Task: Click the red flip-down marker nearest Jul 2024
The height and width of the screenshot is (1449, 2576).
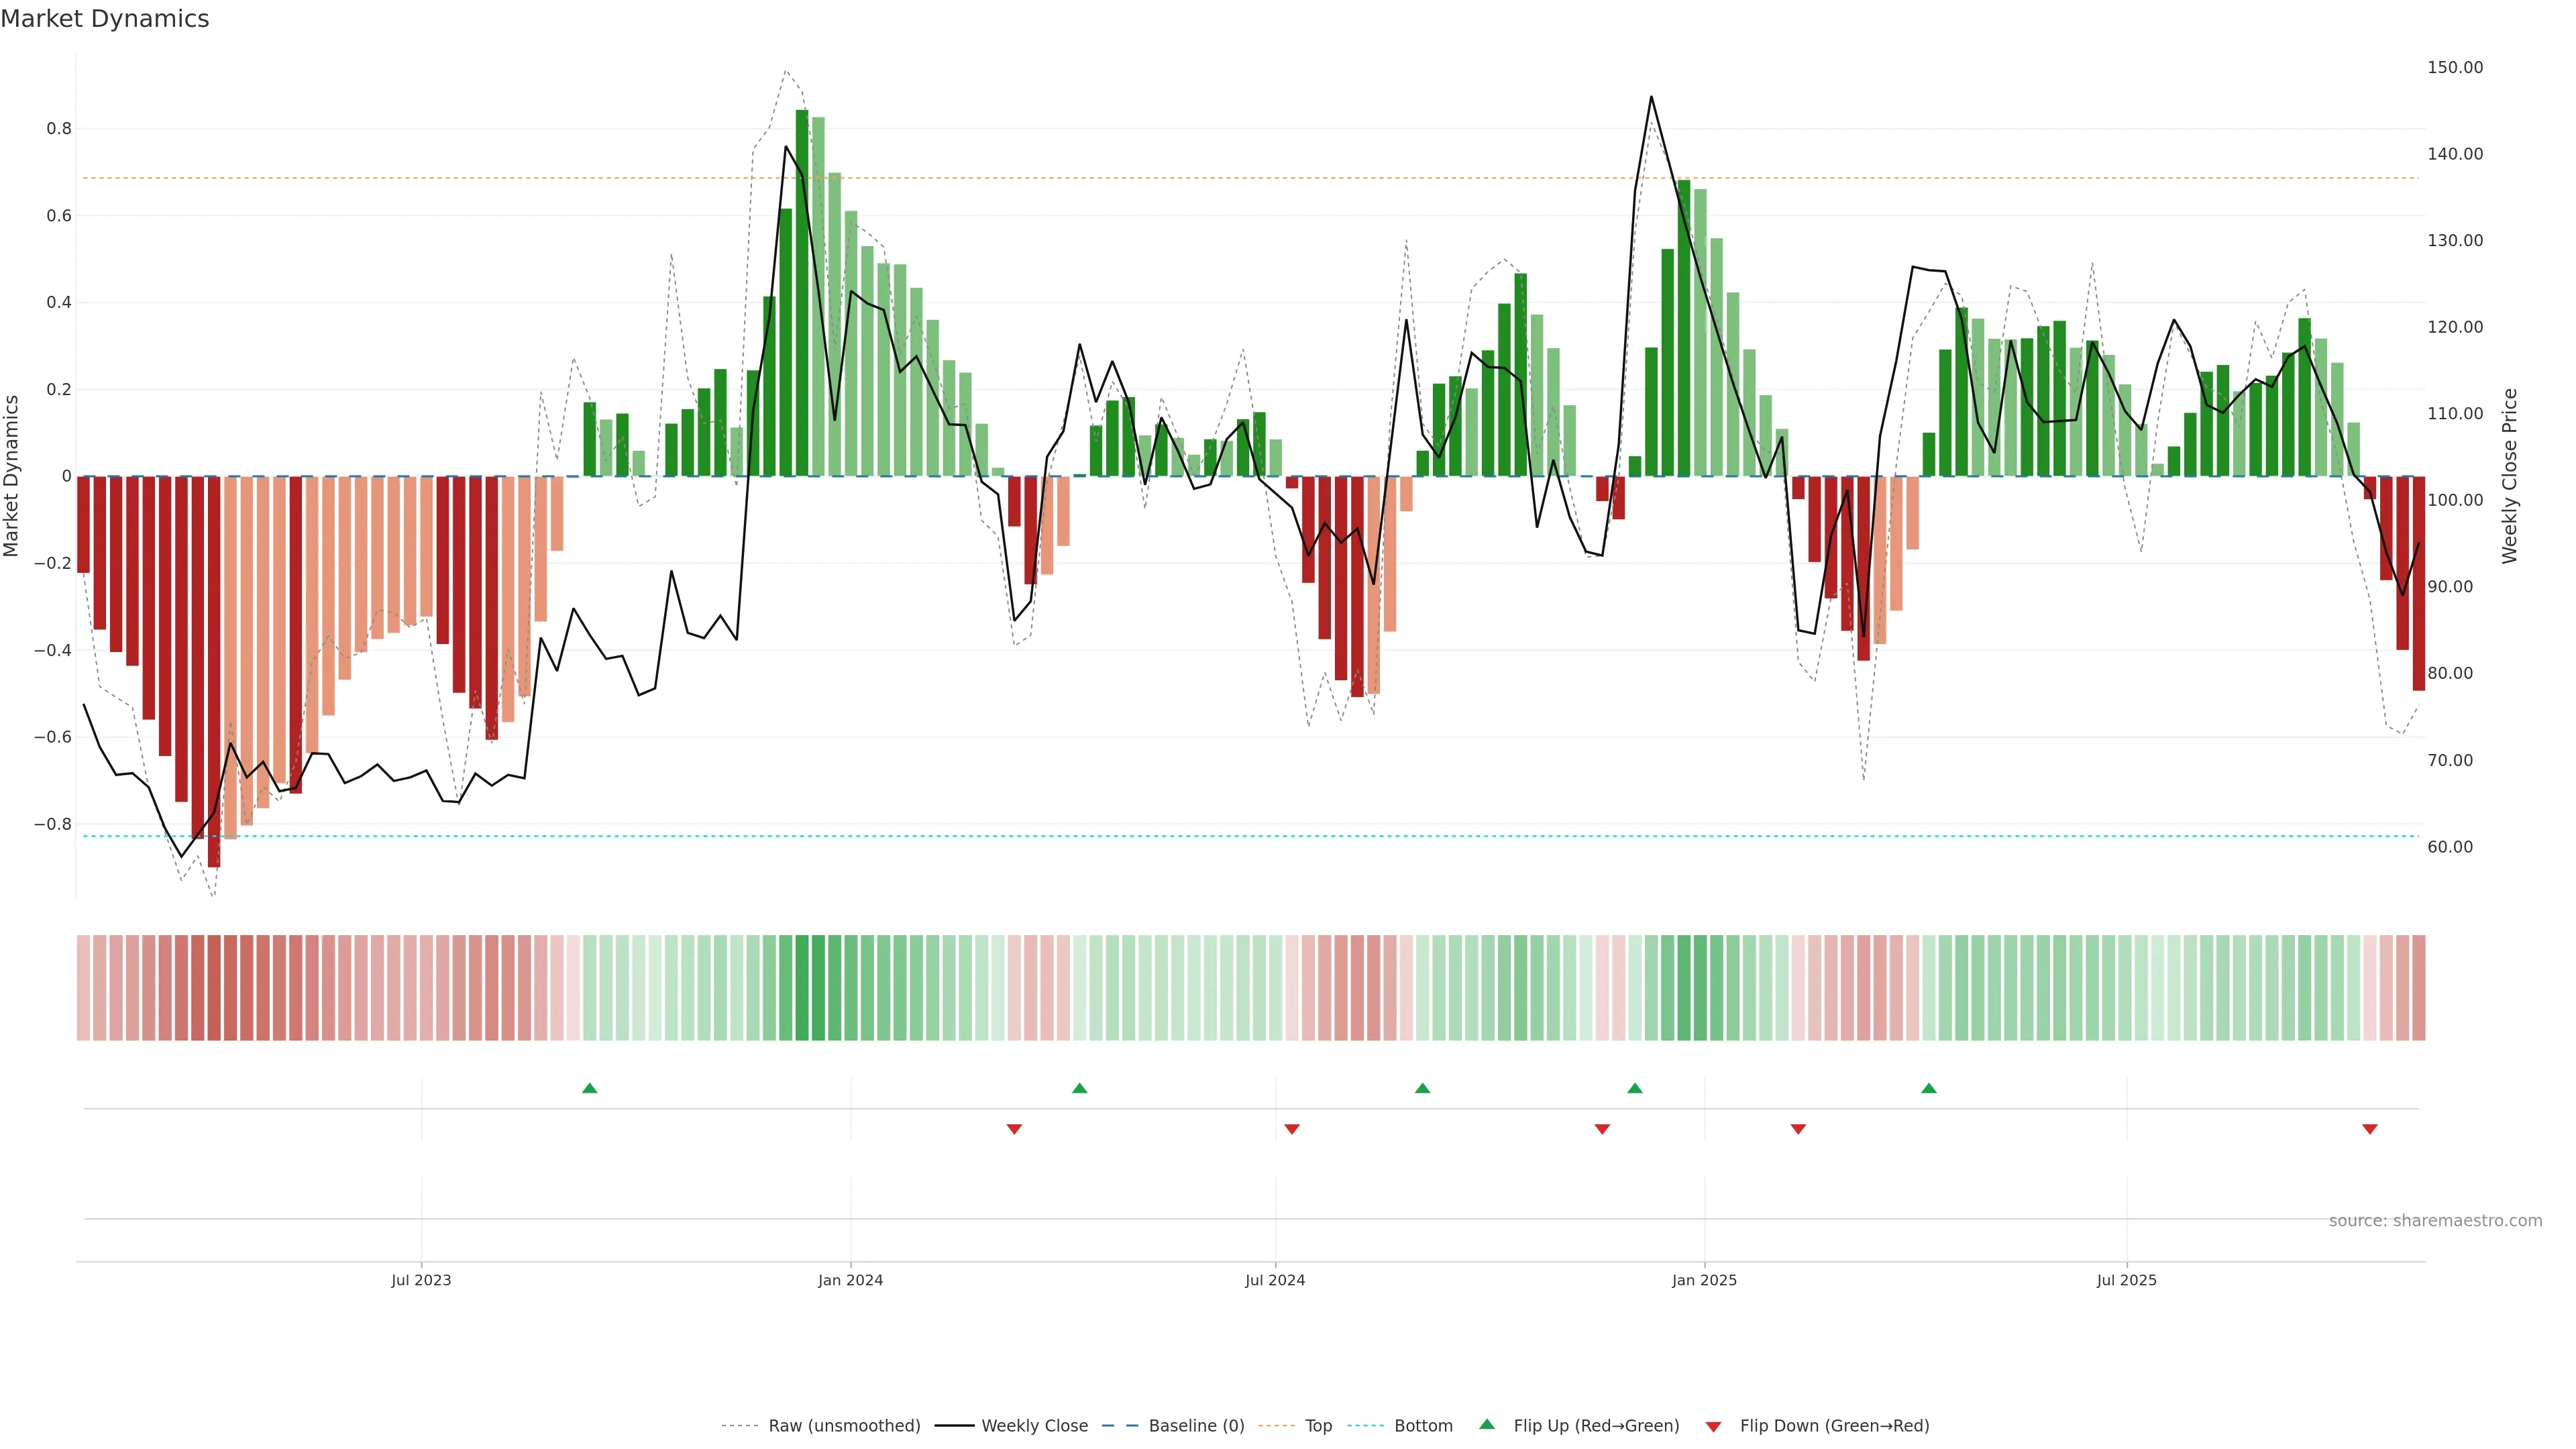Action: [1291, 1129]
